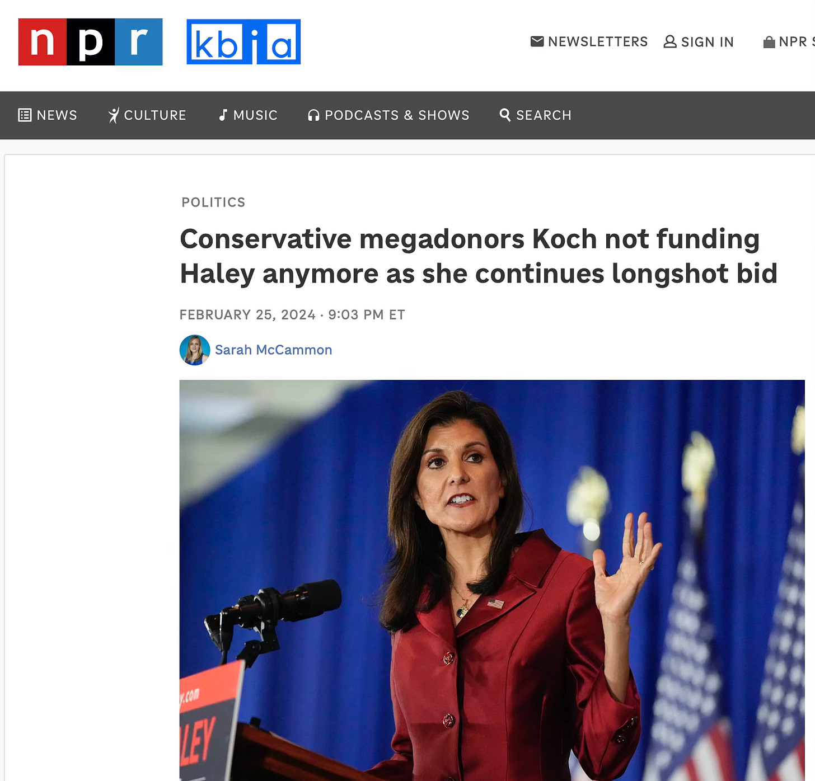Screen dimensions: 815x781
Task: Open the News menu
Action: coord(48,115)
